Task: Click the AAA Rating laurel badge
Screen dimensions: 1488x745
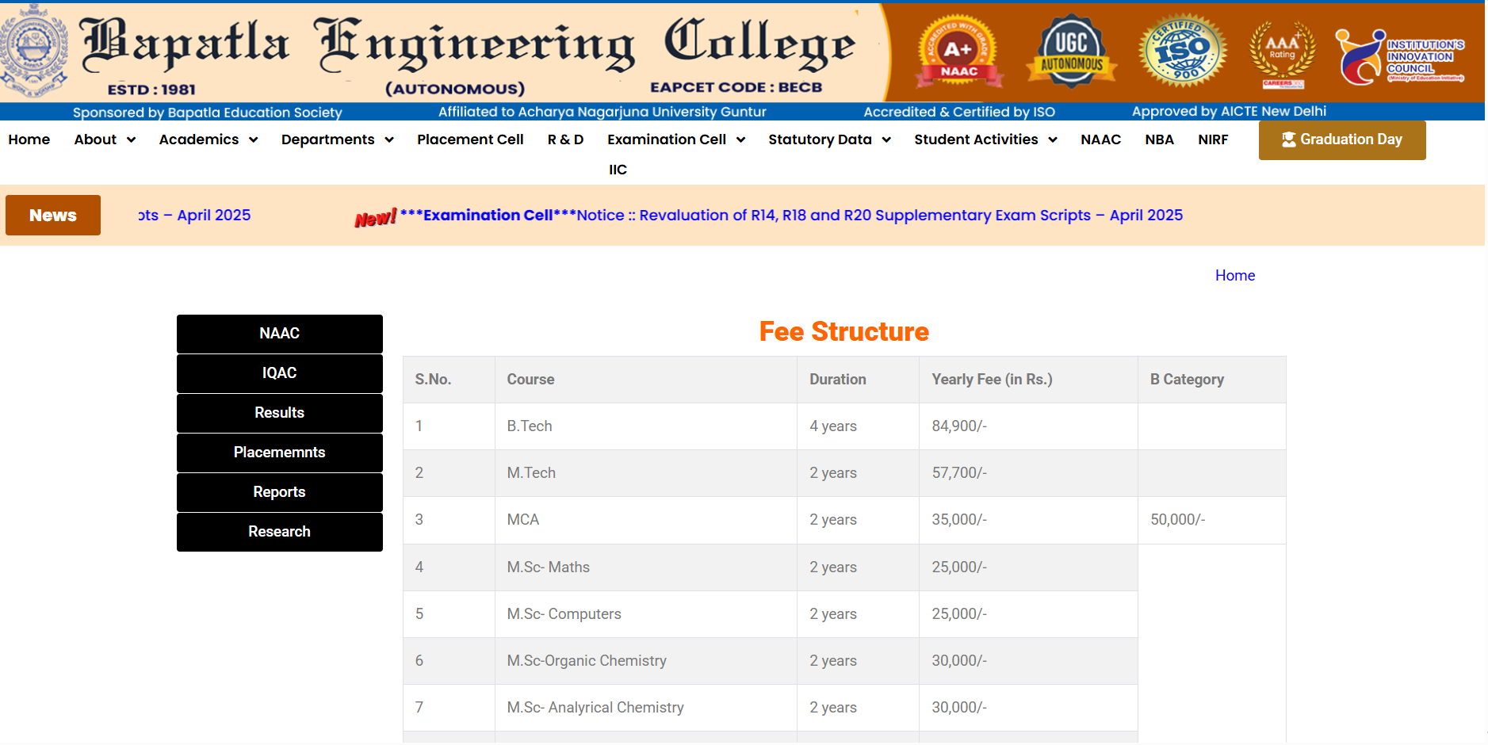Action: click(x=1282, y=54)
